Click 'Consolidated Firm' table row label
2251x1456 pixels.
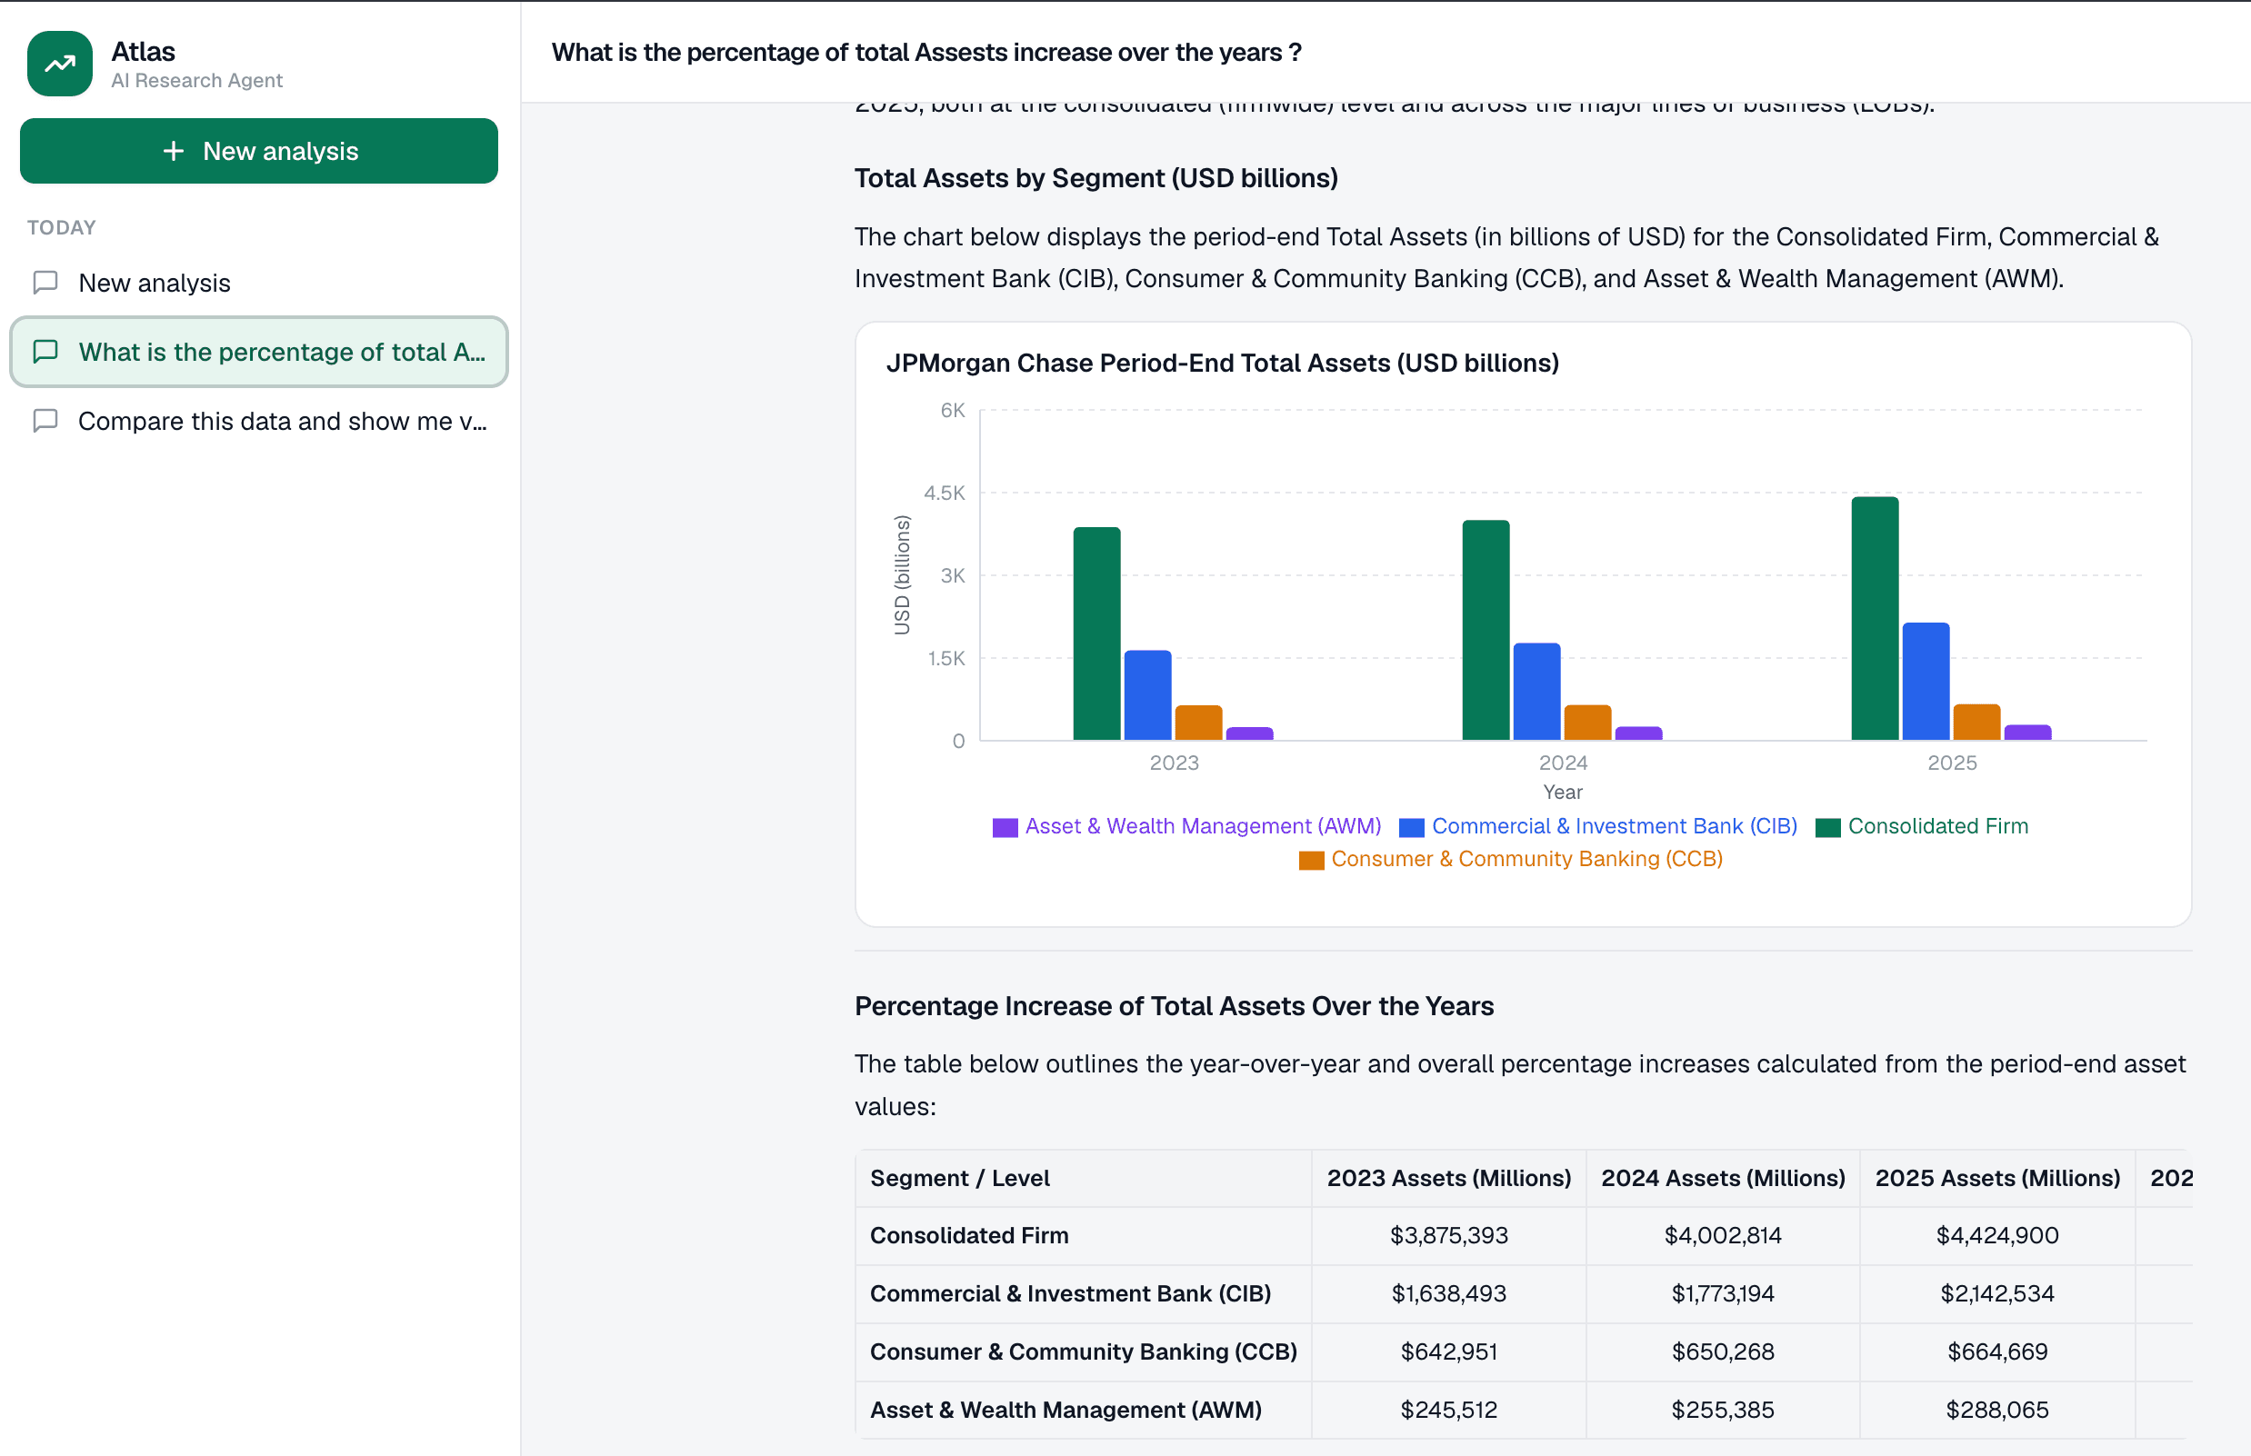[x=969, y=1236]
